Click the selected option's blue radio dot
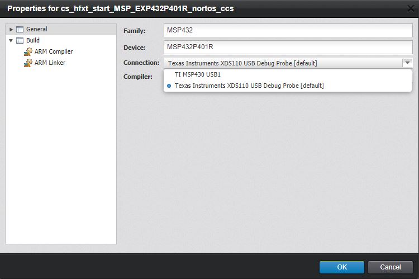 [x=169, y=86]
